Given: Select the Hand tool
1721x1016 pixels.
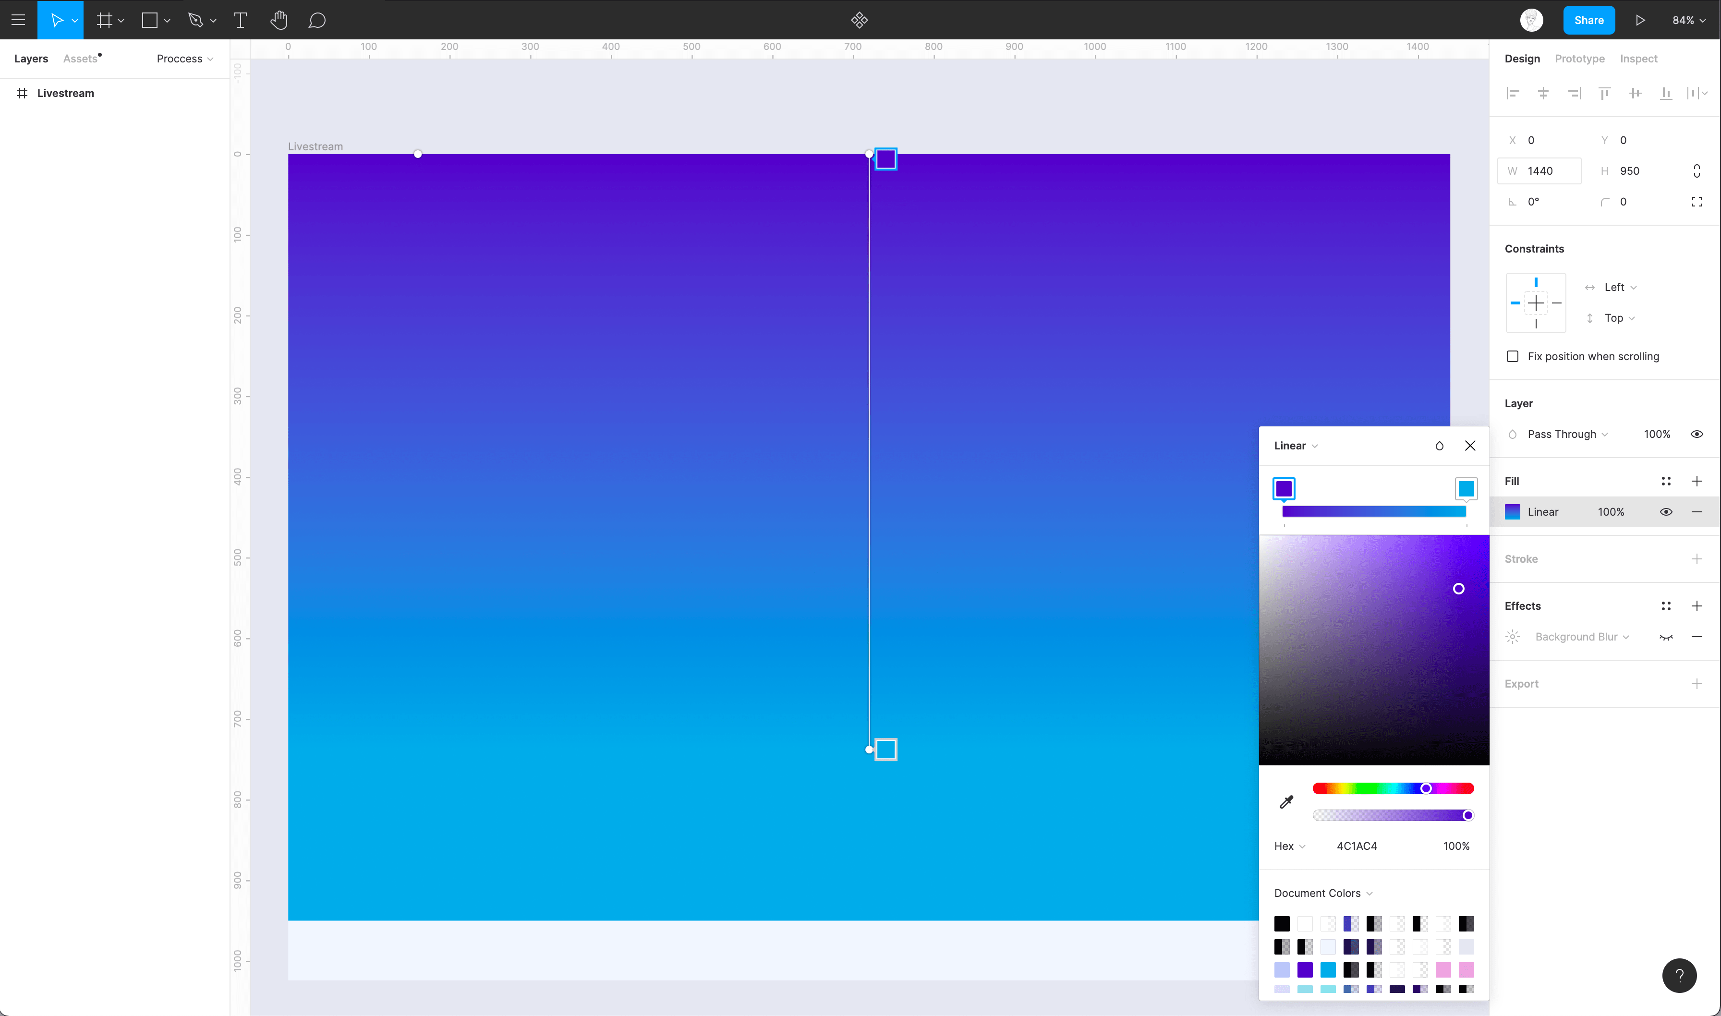Looking at the screenshot, I should pyautogui.click(x=279, y=20).
